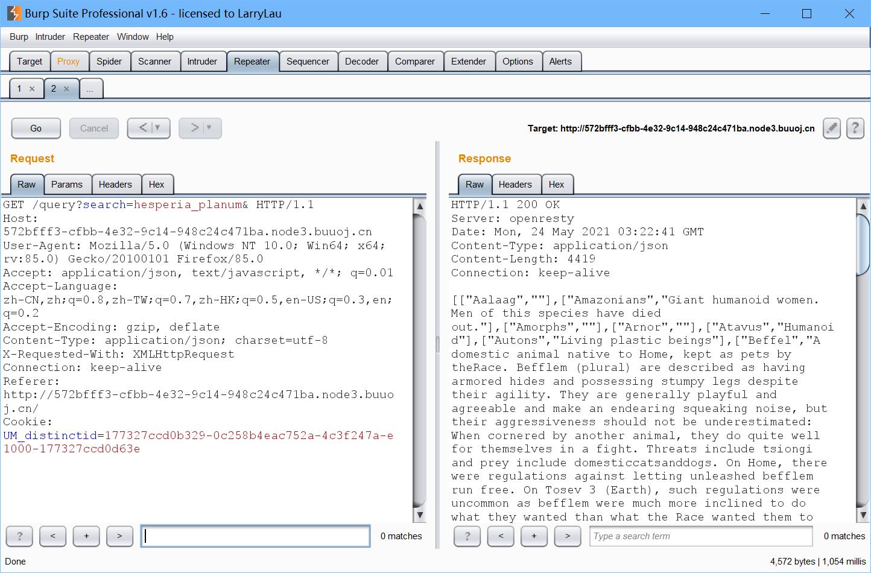Click request pane scroll up arrow
The height and width of the screenshot is (573, 871).
[420, 206]
